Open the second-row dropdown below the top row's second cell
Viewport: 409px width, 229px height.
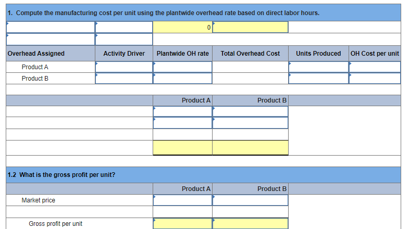[x=124, y=40]
